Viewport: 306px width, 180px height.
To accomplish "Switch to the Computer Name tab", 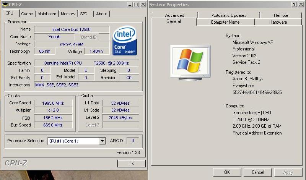I will (x=225, y=22).
